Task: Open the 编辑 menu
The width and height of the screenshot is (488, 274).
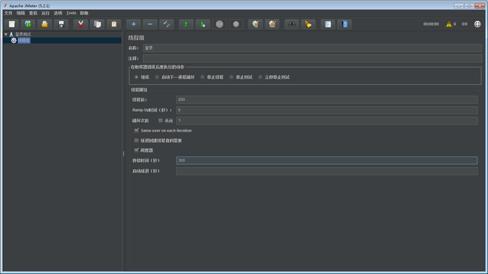Action: click(x=21, y=13)
